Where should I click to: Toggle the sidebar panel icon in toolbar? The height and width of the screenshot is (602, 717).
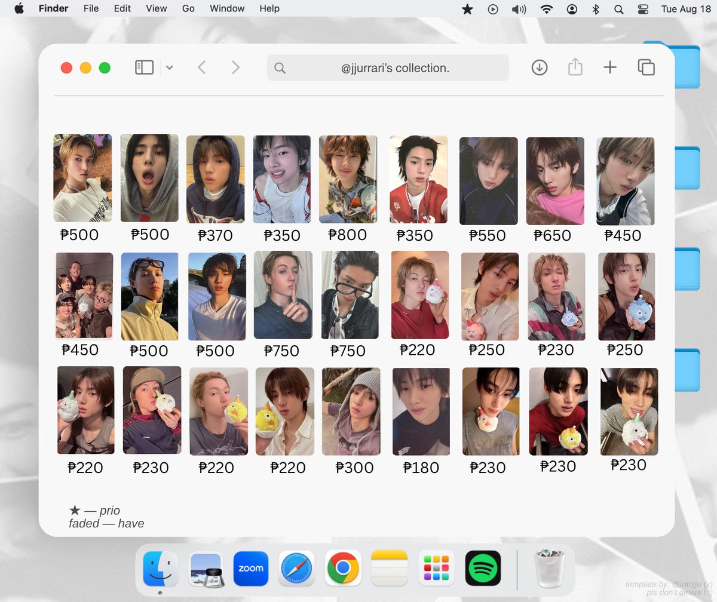tap(144, 67)
